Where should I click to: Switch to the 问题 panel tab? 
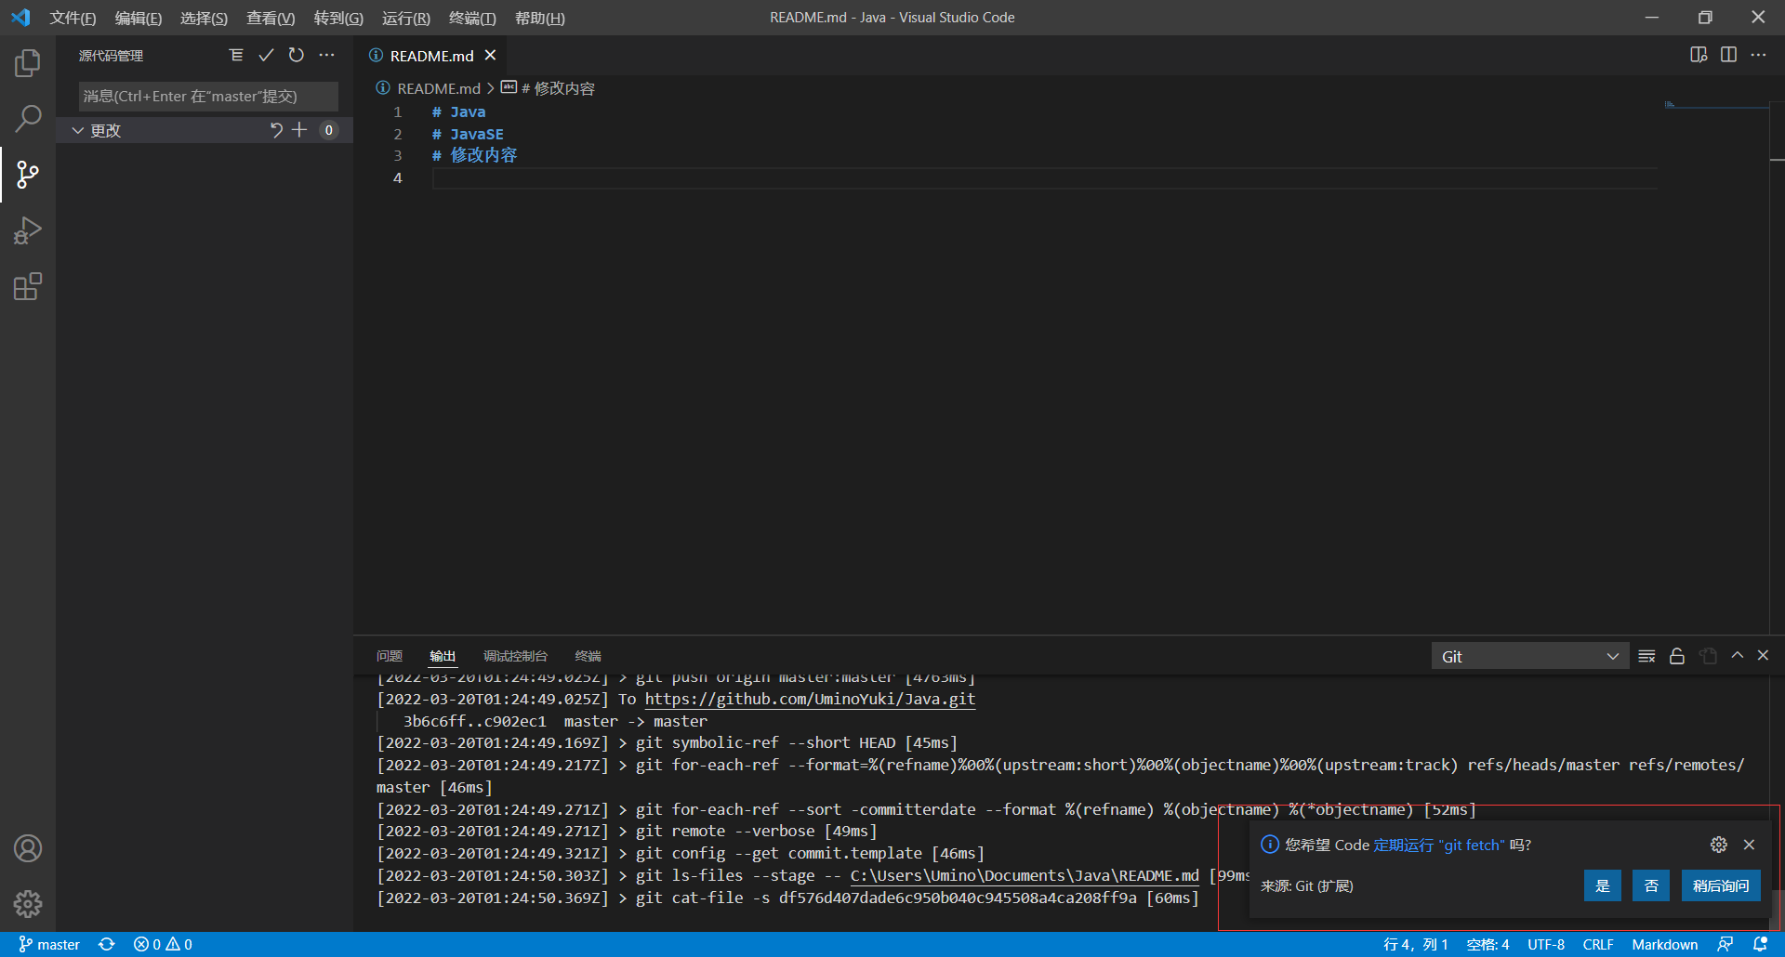(390, 656)
